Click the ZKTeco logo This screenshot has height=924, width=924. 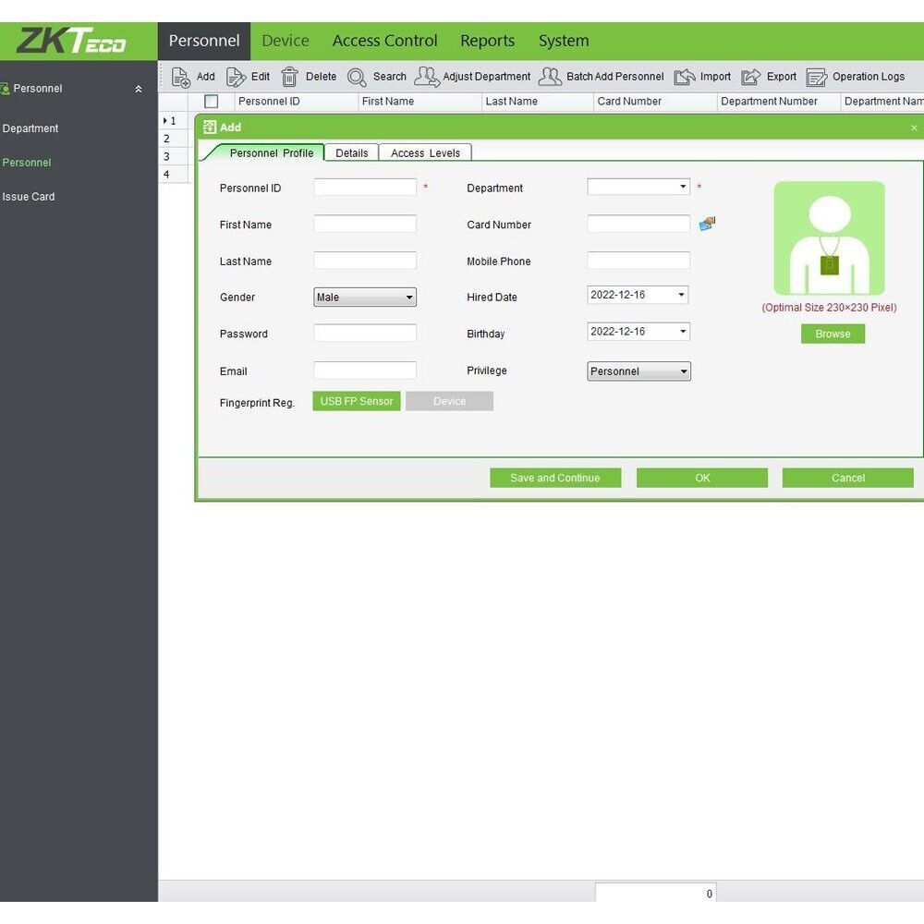click(x=71, y=41)
